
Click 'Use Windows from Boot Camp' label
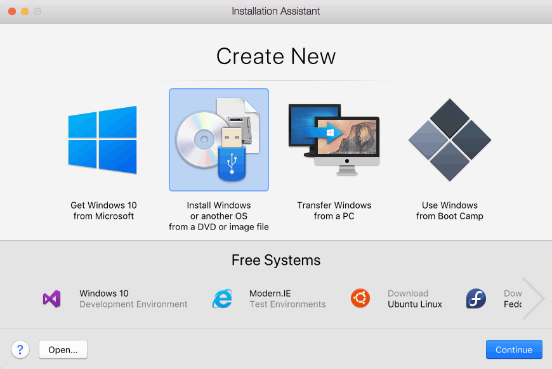click(x=450, y=210)
